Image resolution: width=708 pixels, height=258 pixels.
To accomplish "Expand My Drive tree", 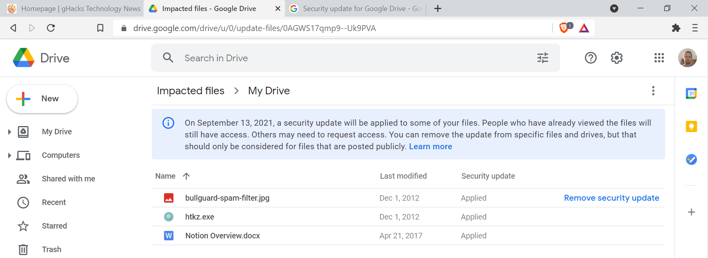I will point(9,132).
